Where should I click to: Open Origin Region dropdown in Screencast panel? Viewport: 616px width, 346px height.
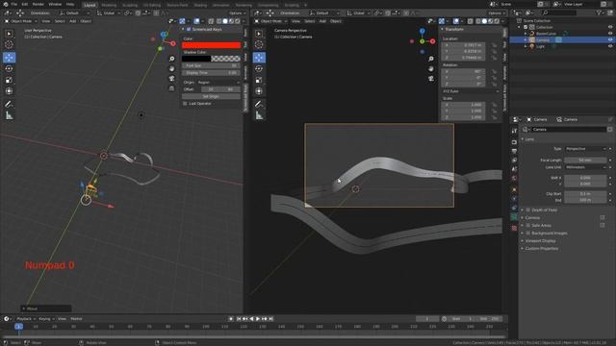(218, 83)
